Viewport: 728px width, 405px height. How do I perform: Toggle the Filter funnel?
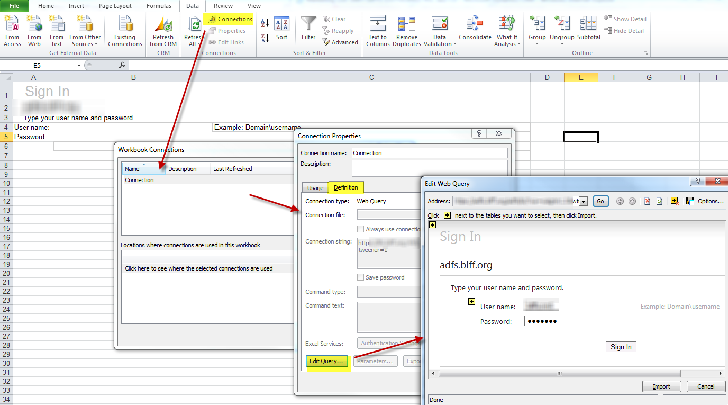[x=308, y=29]
